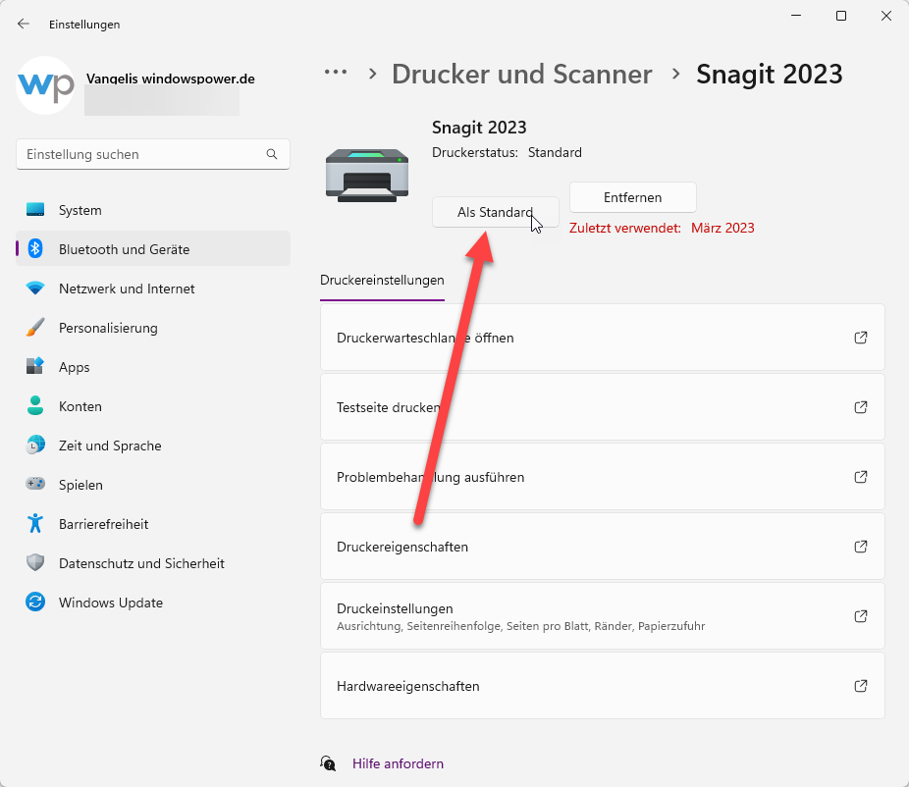Screen dimensions: 909x787
Task: Click the Snagit 2023 printer image
Action: tap(367, 176)
